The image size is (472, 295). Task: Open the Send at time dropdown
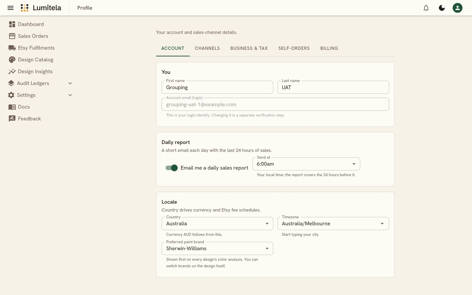[x=306, y=164]
